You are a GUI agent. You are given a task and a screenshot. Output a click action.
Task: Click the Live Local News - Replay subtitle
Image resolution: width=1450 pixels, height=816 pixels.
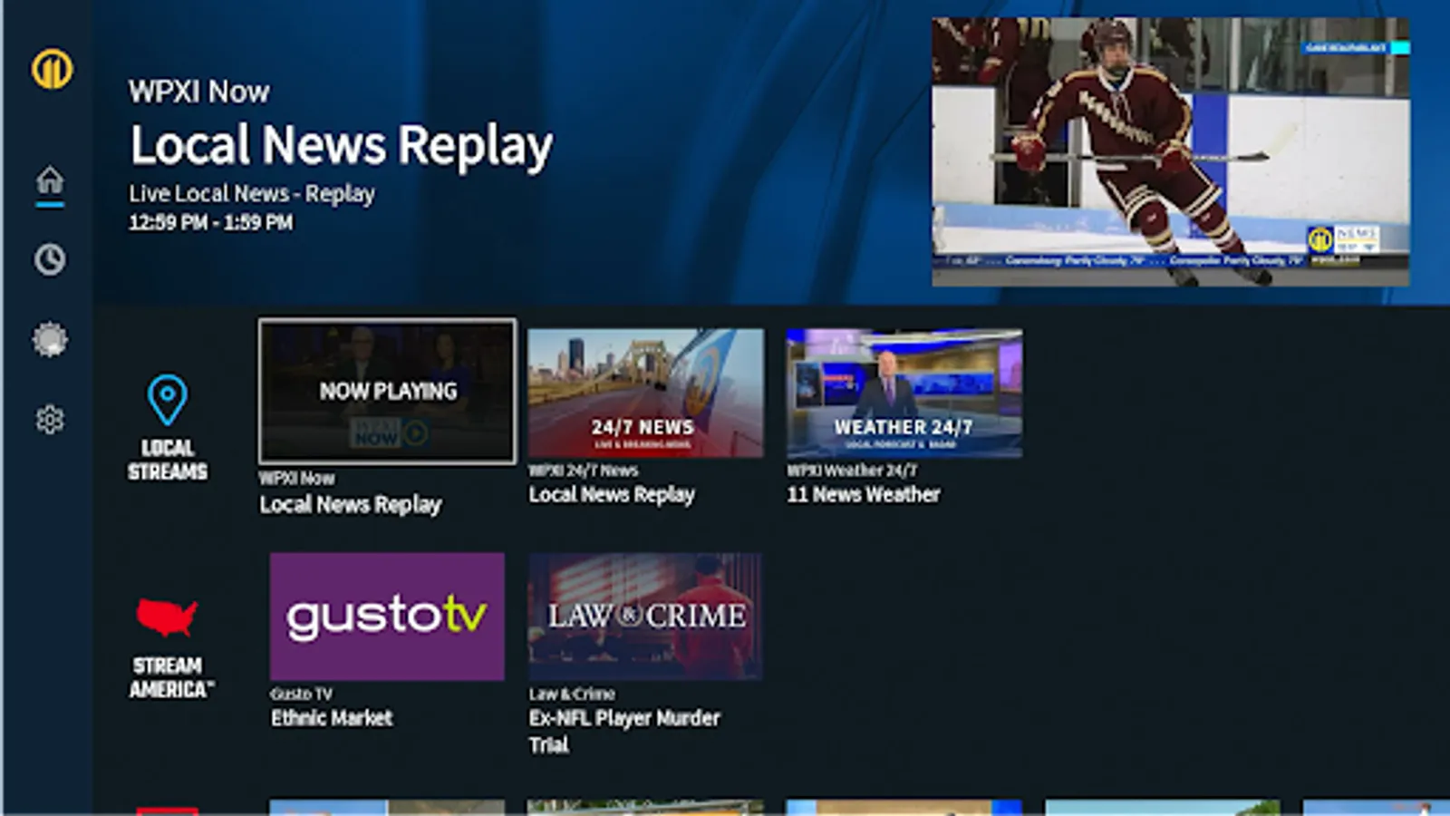(x=252, y=193)
